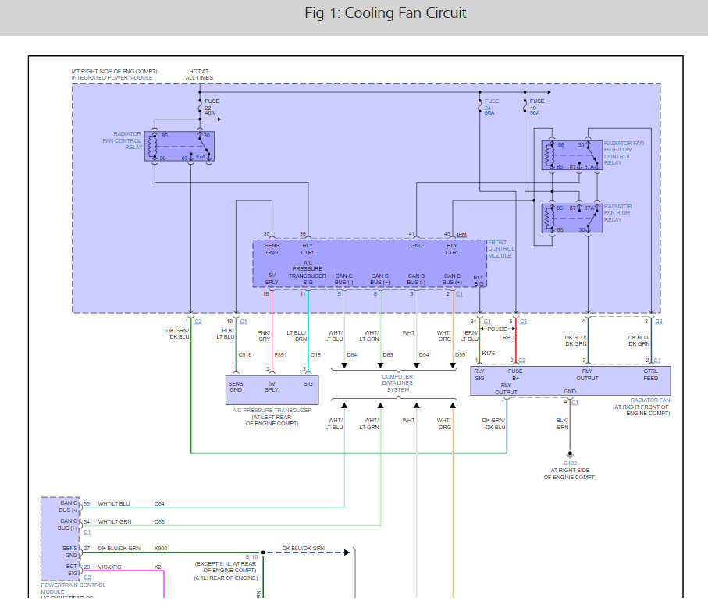This screenshot has width=708, height=615.
Task: Click the VIO/ORG wire color label
Action: click(x=109, y=567)
